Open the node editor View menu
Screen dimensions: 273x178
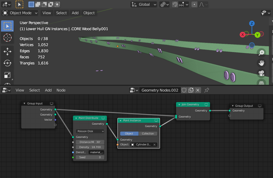click(20, 90)
